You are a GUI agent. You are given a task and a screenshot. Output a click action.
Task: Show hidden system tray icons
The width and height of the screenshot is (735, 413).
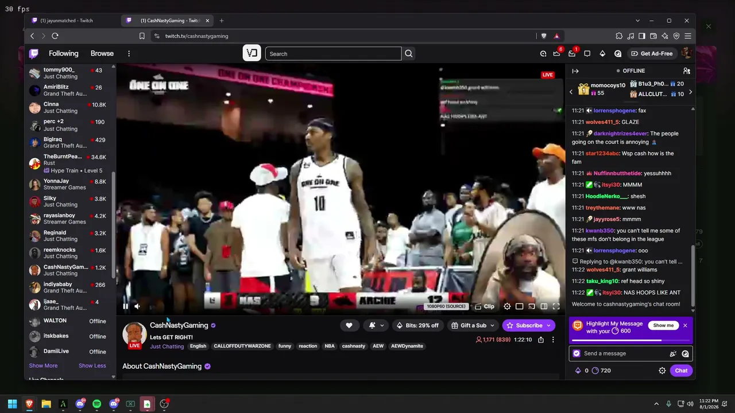(656, 404)
